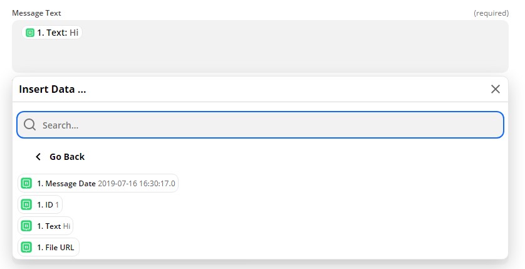The height and width of the screenshot is (269, 525).
Task: Choose the '1. Text' option from the list
Action: pyautogui.click(x=45, y=226)
